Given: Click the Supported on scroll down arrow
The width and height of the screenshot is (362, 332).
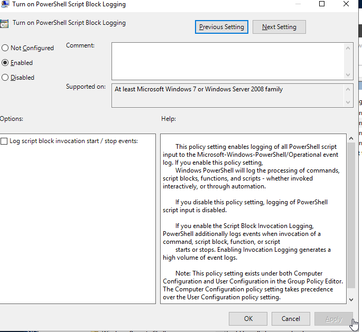Looking at the screenshot, I should [x=348, y=102].
